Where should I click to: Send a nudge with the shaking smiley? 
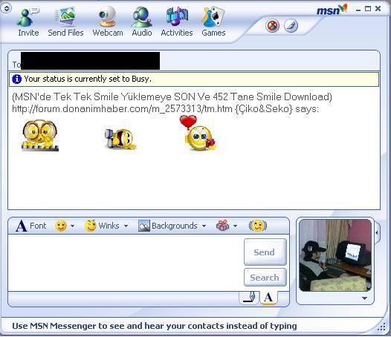pyautogui.click(x=258, y=226)
